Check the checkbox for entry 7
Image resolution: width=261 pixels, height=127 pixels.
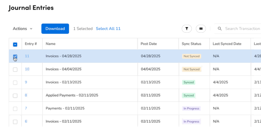pos(15,109)
